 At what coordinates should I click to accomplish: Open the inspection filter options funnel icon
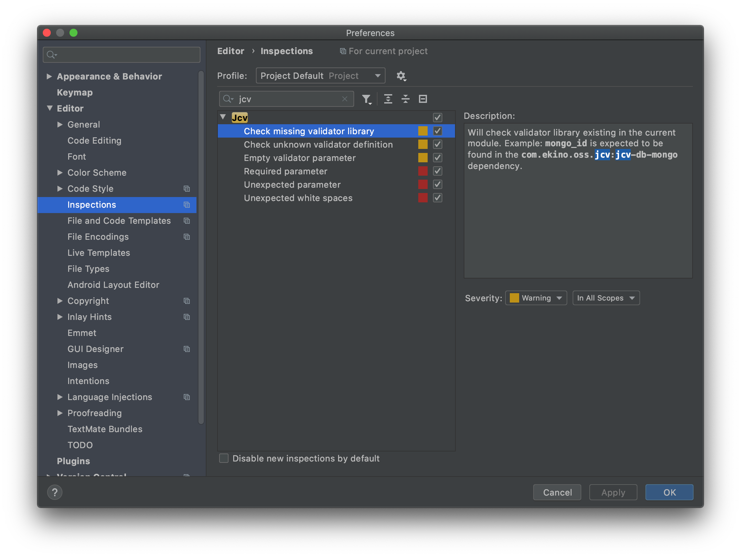coord(367,99)
